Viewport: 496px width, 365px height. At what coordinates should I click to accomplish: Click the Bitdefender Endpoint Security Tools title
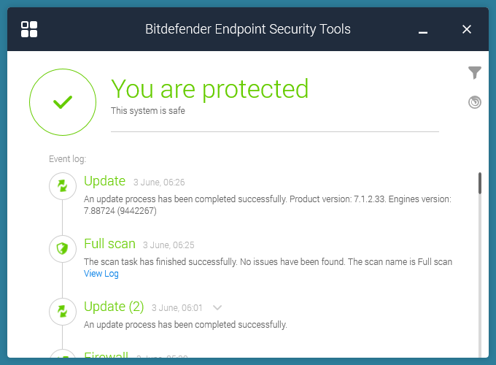coord(248,30)
